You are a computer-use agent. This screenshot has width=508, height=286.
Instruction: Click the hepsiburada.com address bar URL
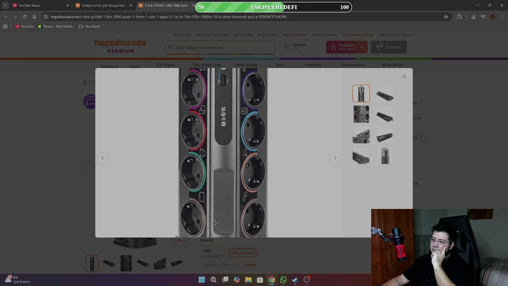(x=168, y=17)
